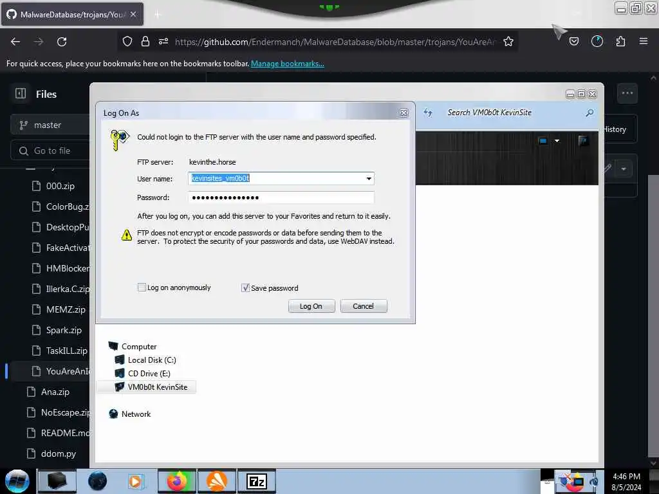Open the Explorer view options dropdown arrow
Screen dimensions: 659x494
pyautogui.click(x=557, y=141)
